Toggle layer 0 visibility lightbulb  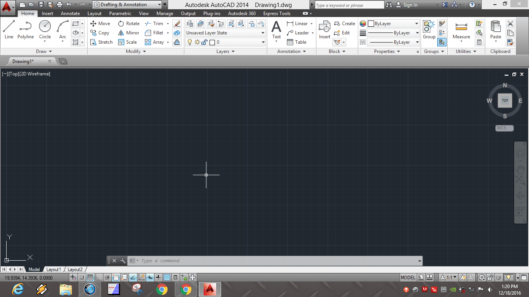[189, 42]
